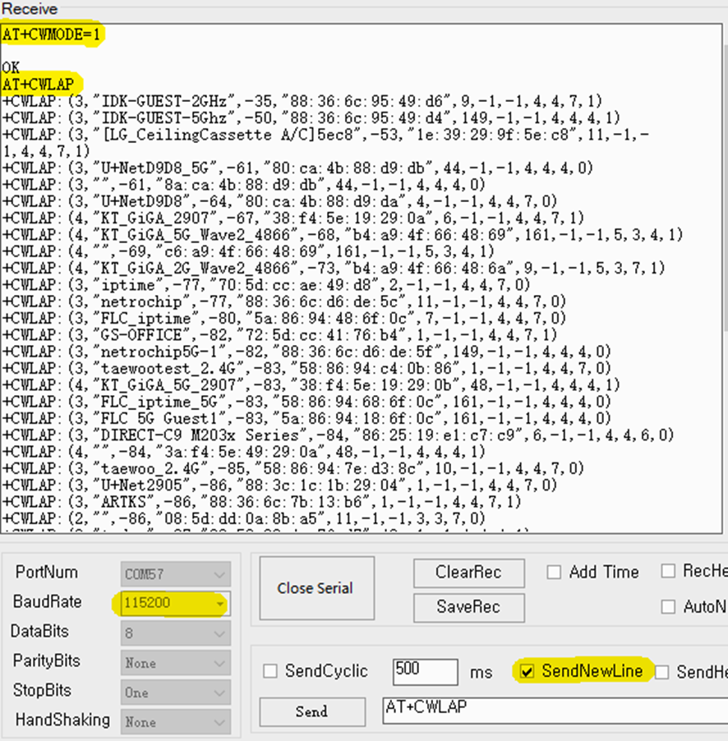Click the KT_GiGA_5G_2907 scan result line

(311, 384)
